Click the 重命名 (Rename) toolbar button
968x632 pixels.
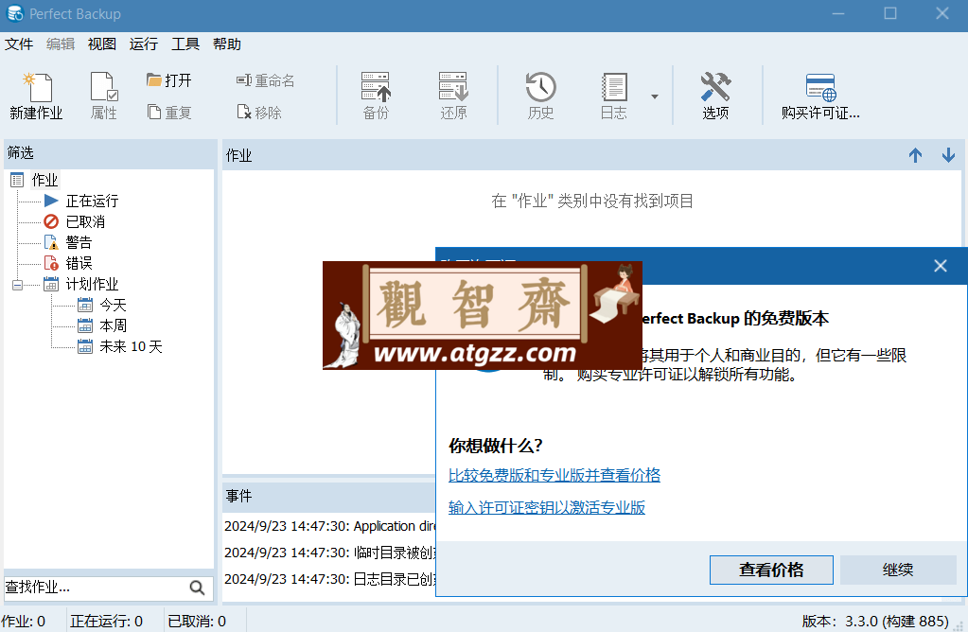(266, 80)
